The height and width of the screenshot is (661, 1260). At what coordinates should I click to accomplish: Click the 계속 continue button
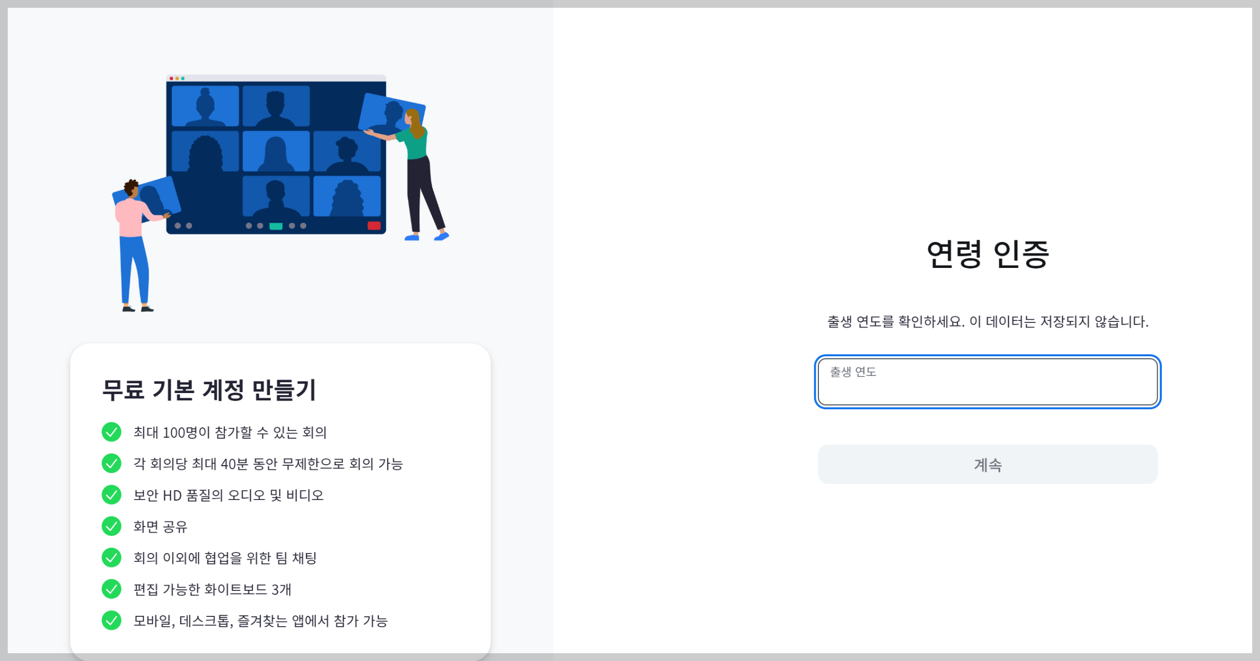pos(987,464)
